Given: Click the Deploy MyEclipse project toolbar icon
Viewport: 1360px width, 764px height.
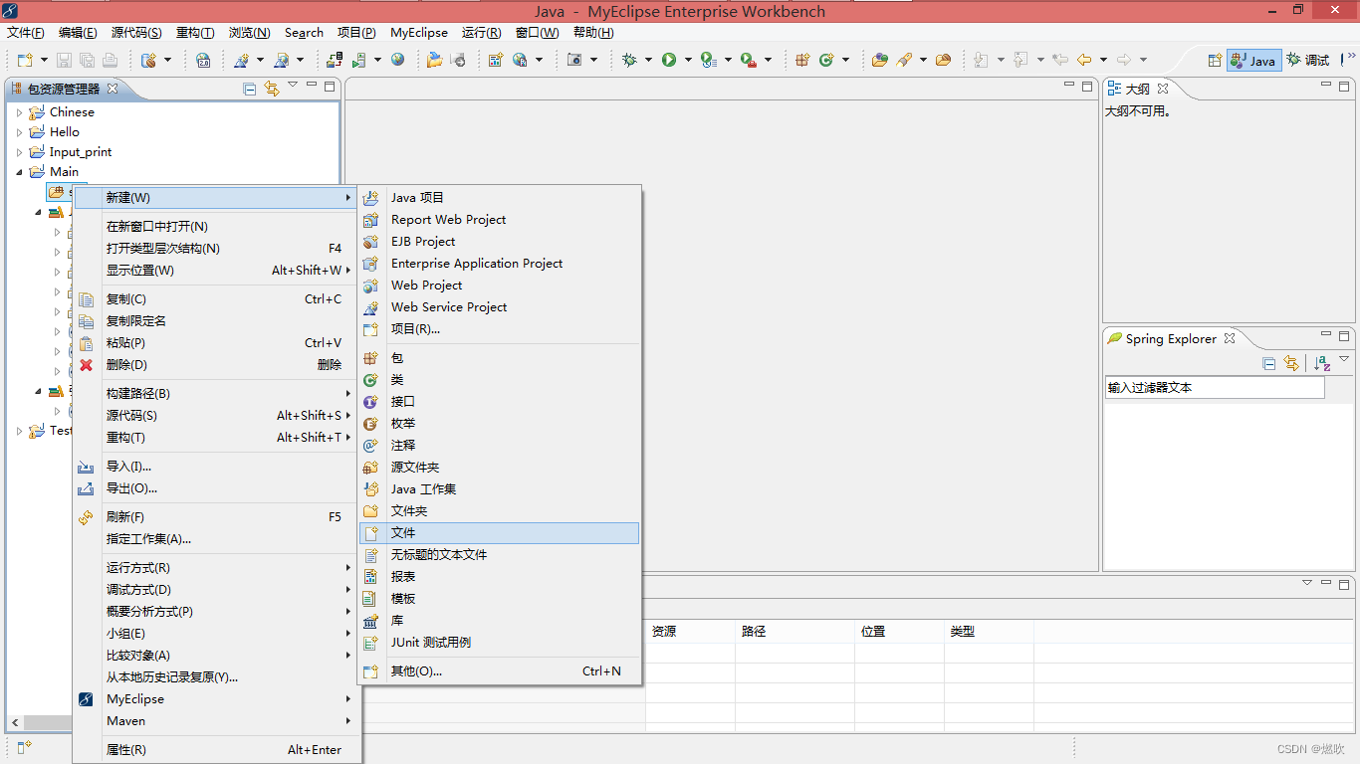Looking at the screenshot, I should point(335,60).
